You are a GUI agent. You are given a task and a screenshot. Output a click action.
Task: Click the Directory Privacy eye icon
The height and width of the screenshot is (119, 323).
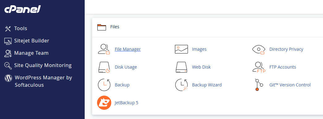point(258,50)
